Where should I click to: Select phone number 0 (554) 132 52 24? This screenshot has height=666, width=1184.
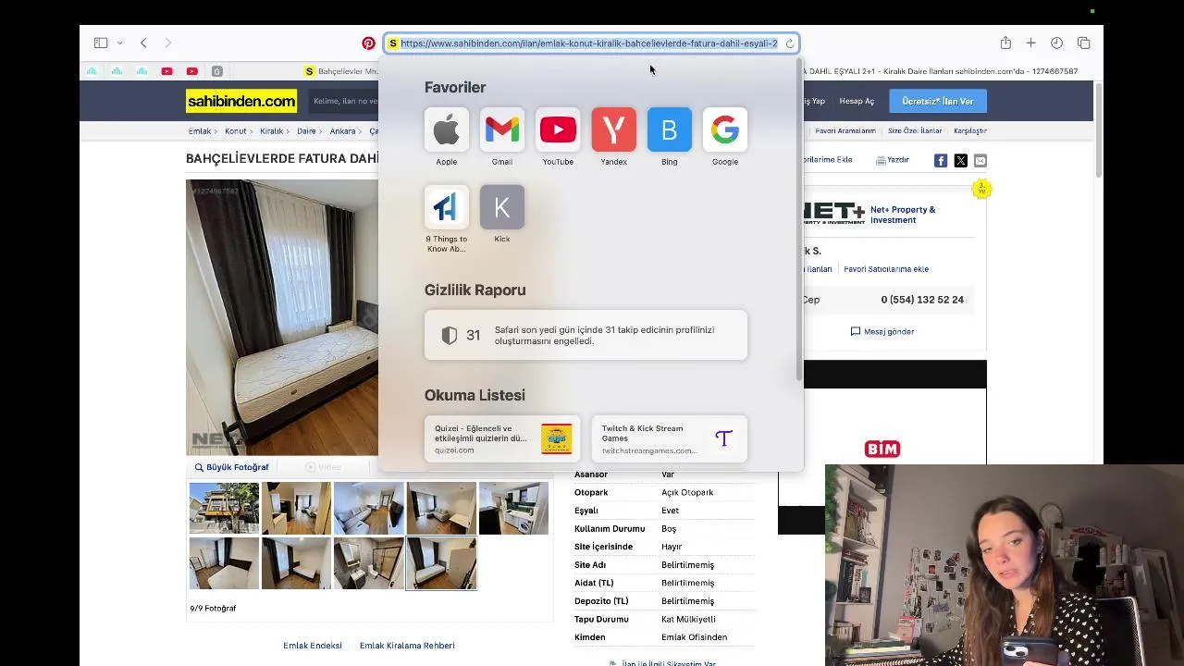coord(922,300)
